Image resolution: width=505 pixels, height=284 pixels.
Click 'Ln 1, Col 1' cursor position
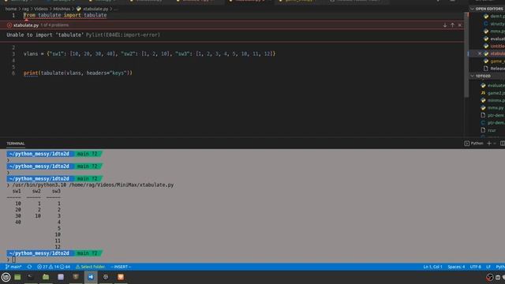click(432, 267)
